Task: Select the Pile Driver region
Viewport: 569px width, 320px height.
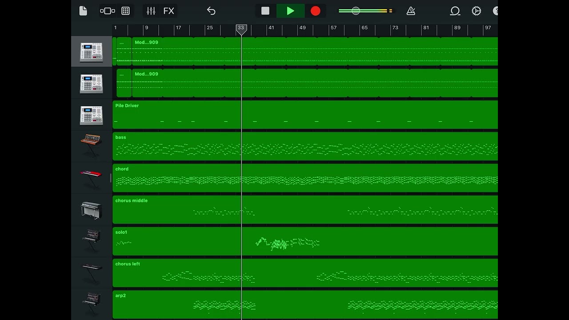Action: [305, 115]
